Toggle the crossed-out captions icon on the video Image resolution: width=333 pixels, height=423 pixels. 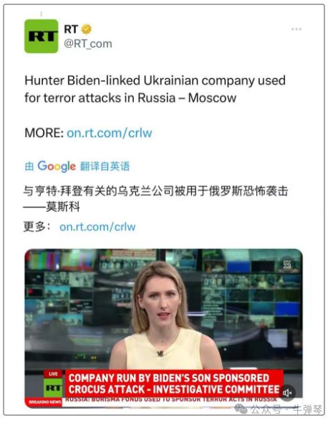tap(287, 264)
